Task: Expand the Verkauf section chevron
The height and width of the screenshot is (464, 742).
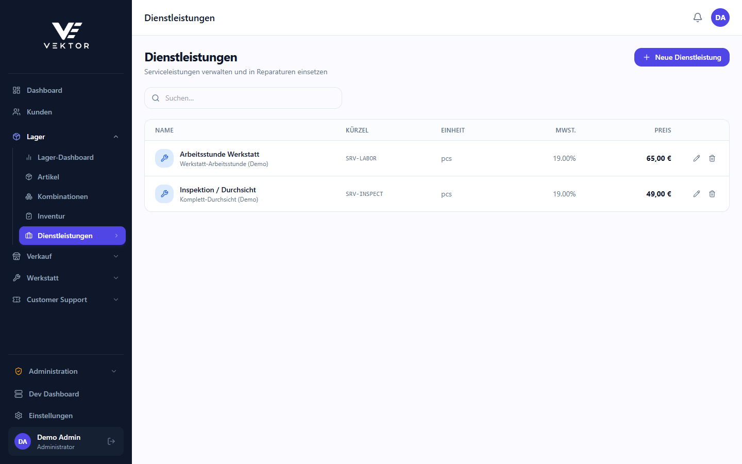Action: pyautogui.click(x=116, y=256)
